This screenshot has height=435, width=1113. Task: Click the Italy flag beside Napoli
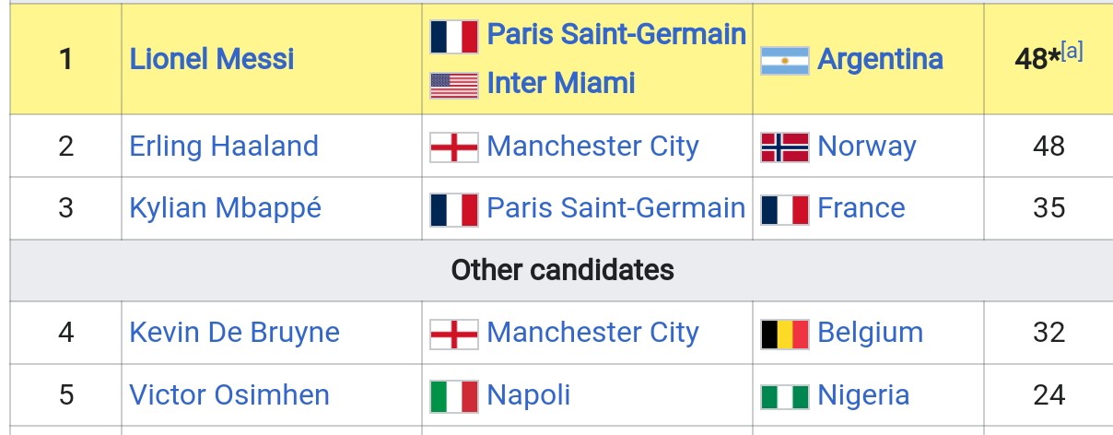[454, 396]
